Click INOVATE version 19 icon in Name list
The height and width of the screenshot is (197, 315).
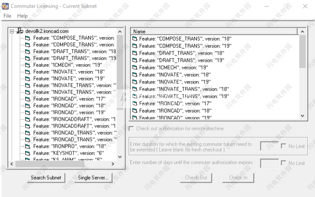[x=135, y=82]
